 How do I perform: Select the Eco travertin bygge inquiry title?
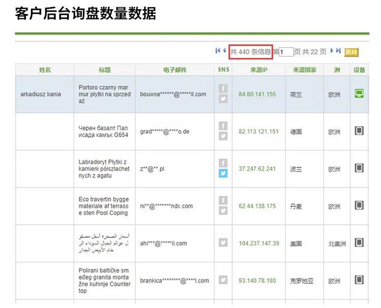click(x=104, y=206)
